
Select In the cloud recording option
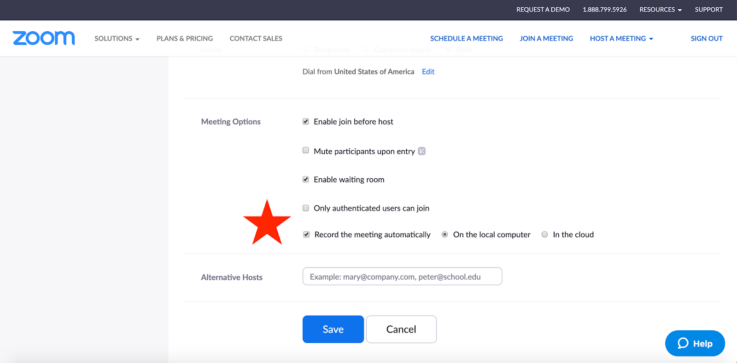544,234
